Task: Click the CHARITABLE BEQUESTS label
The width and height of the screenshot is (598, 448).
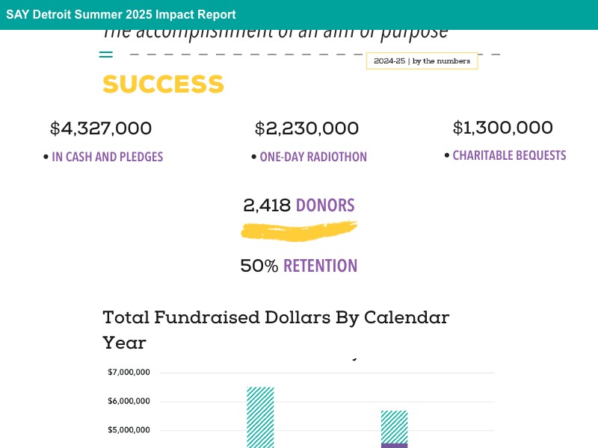Action: (x=509, y=155)
